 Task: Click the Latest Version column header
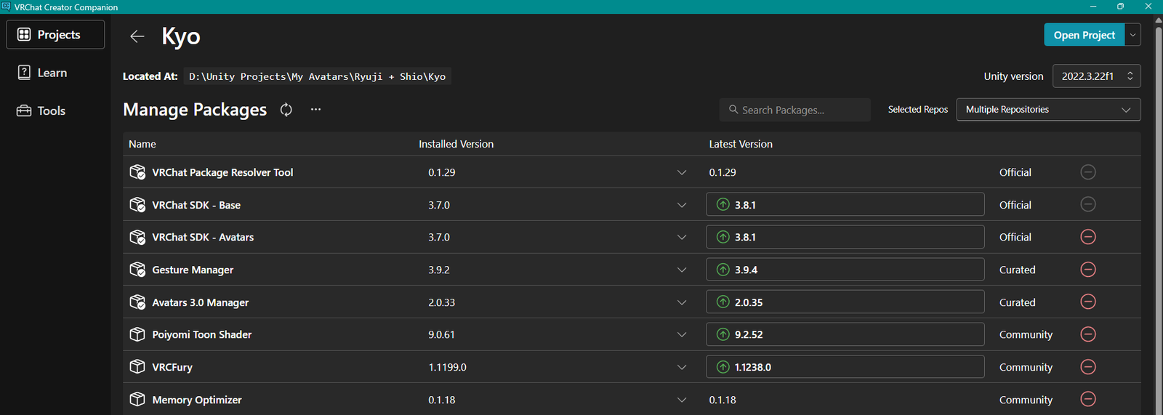click(x=741, y=144)
